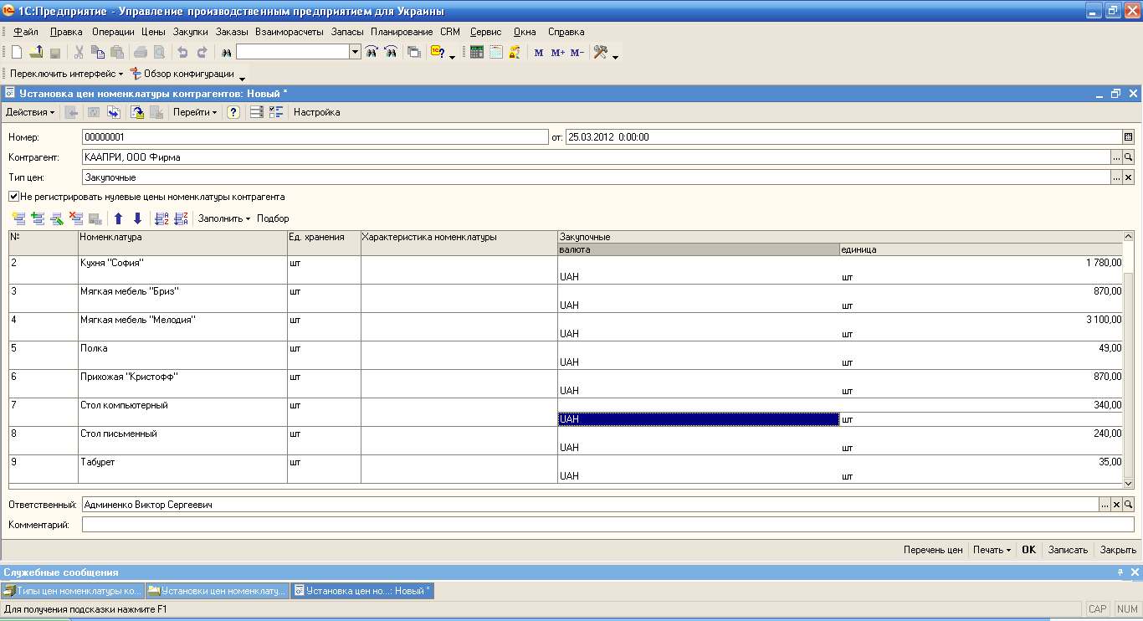Click the New document icon in main toolbar
1143x621 pixels.
16,52
